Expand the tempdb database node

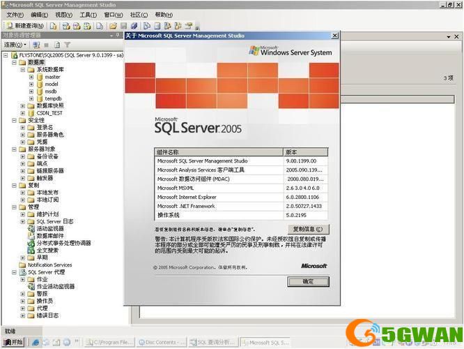click(x=31, y=98)
